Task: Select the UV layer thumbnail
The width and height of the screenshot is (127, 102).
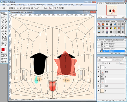Action: (x=102, y=67)
